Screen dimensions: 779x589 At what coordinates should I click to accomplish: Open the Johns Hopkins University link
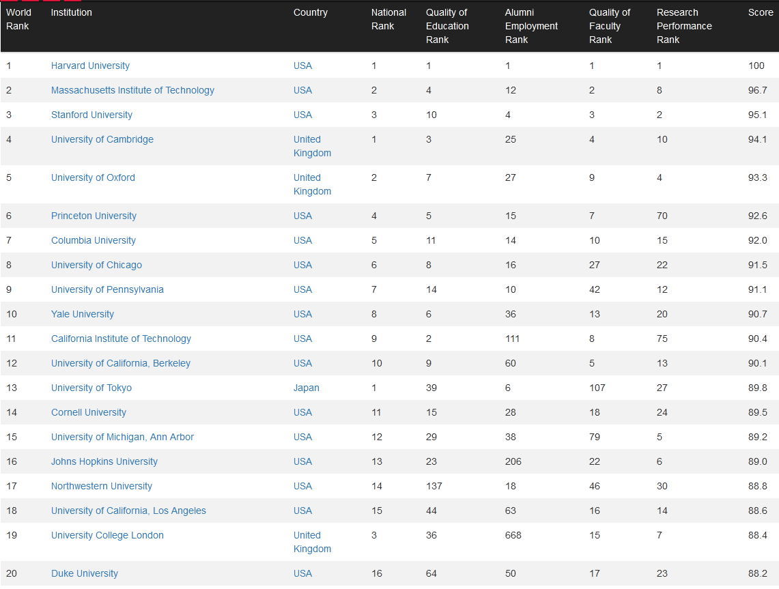point(104,462)
